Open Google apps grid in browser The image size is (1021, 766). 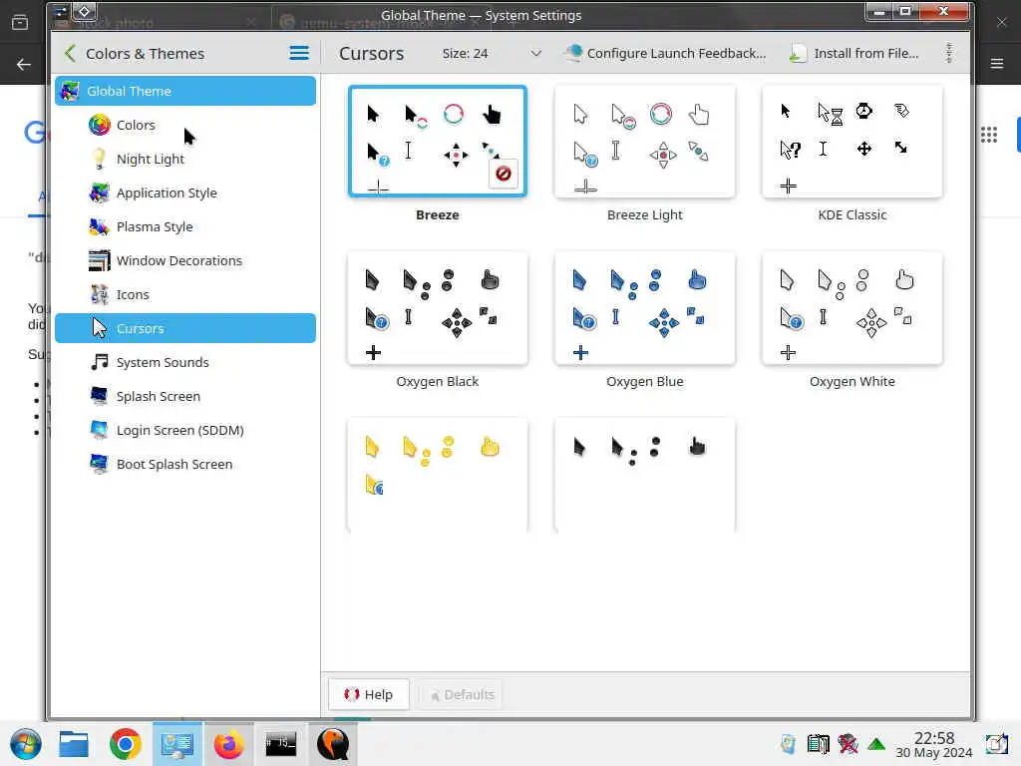pyautogui.click(x=989, y=135)
